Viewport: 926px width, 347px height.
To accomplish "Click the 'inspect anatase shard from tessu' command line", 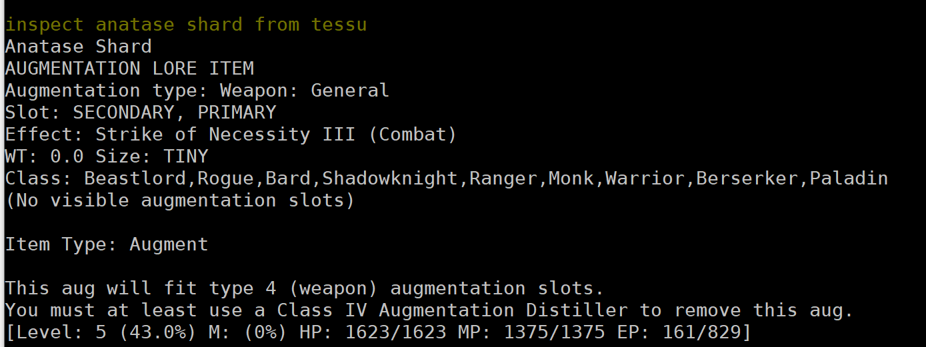I will [x=186, y=25].
